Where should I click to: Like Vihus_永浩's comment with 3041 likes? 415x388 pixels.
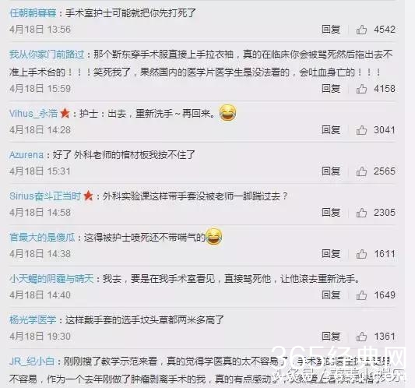pyautogui.click(x=361, y=130)
